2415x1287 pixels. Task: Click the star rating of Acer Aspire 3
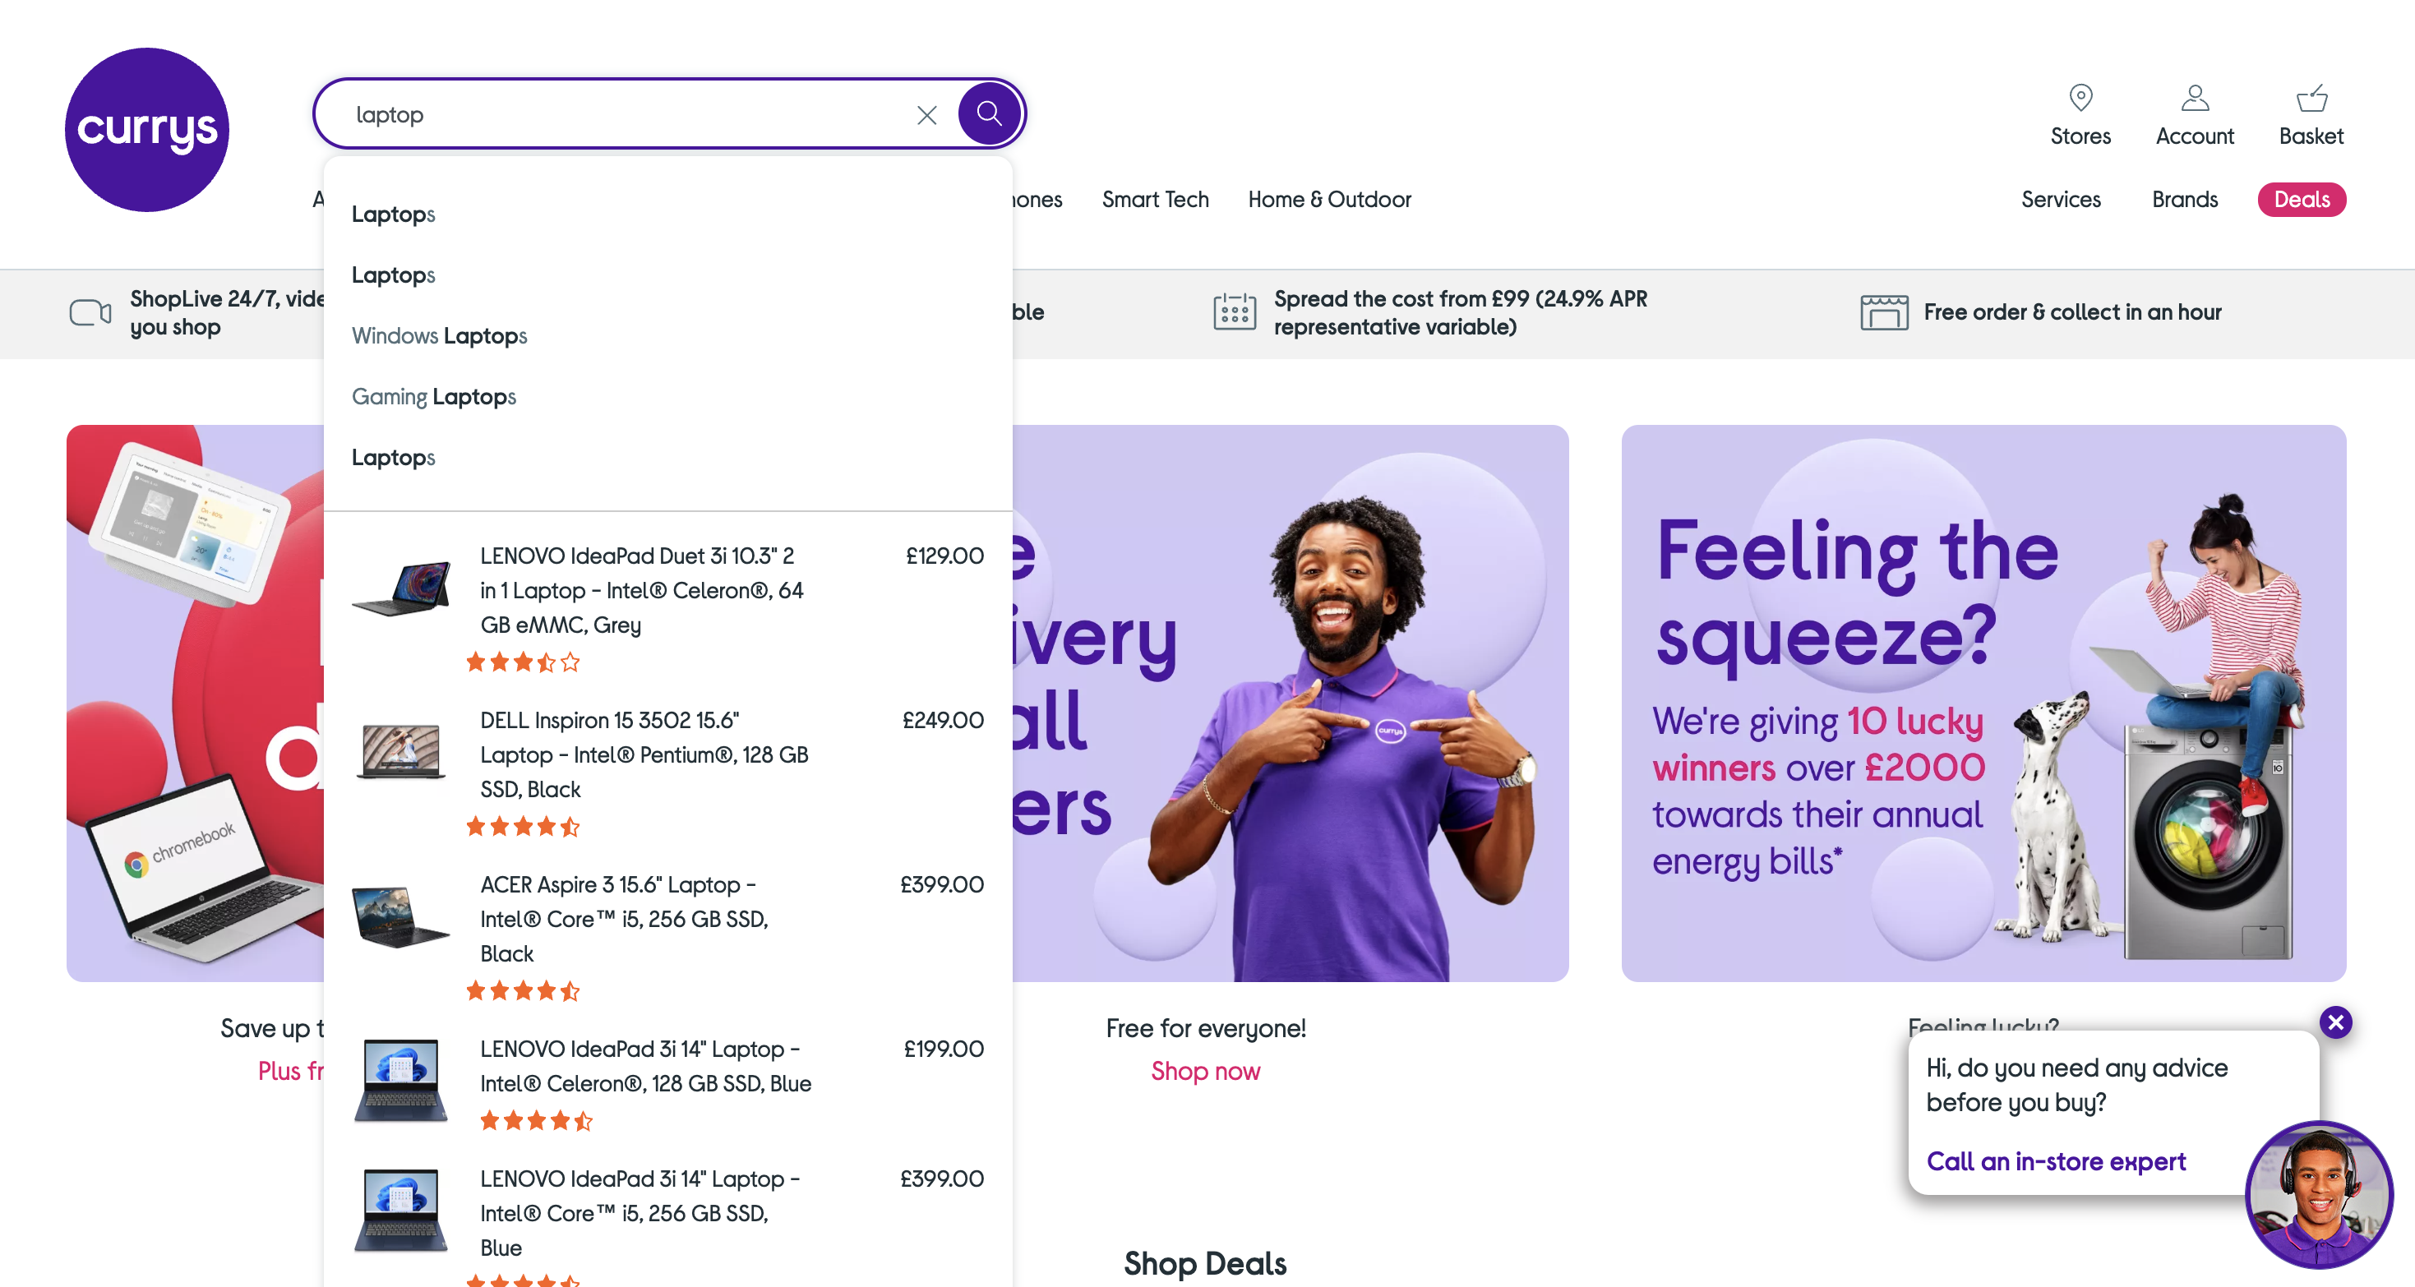click(523, 991)
